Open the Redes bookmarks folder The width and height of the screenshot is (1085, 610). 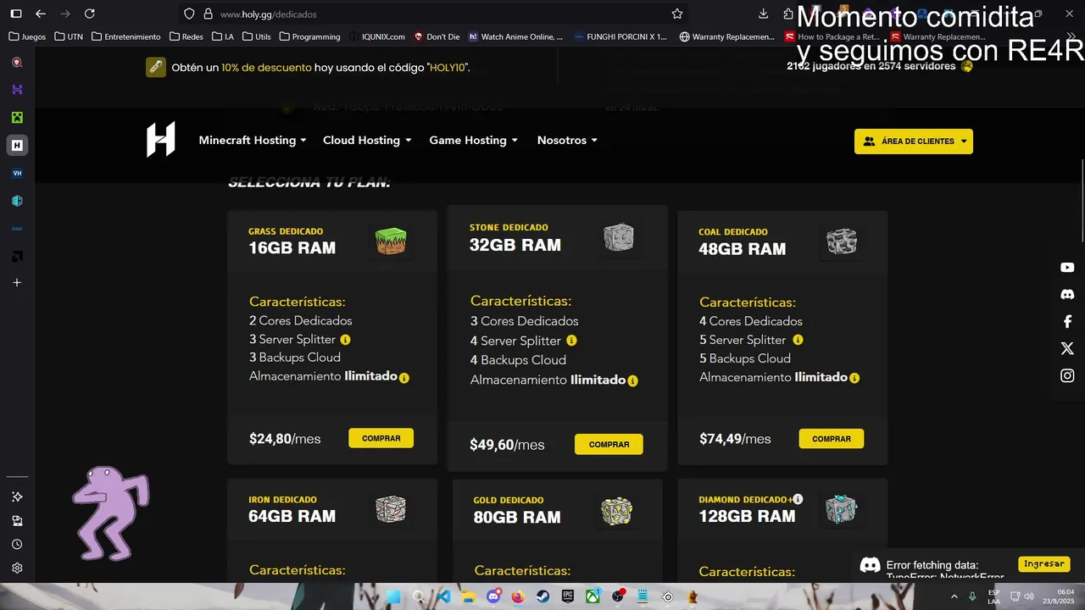click(x=186, y=36)
